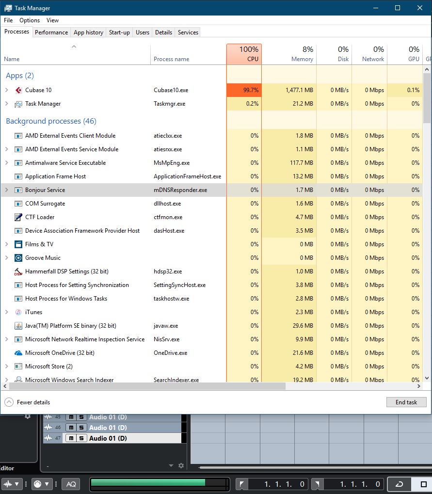432x494 pixels.
Task: Toggle Cubase cycle loop button
Action: (x=399, y=484)
